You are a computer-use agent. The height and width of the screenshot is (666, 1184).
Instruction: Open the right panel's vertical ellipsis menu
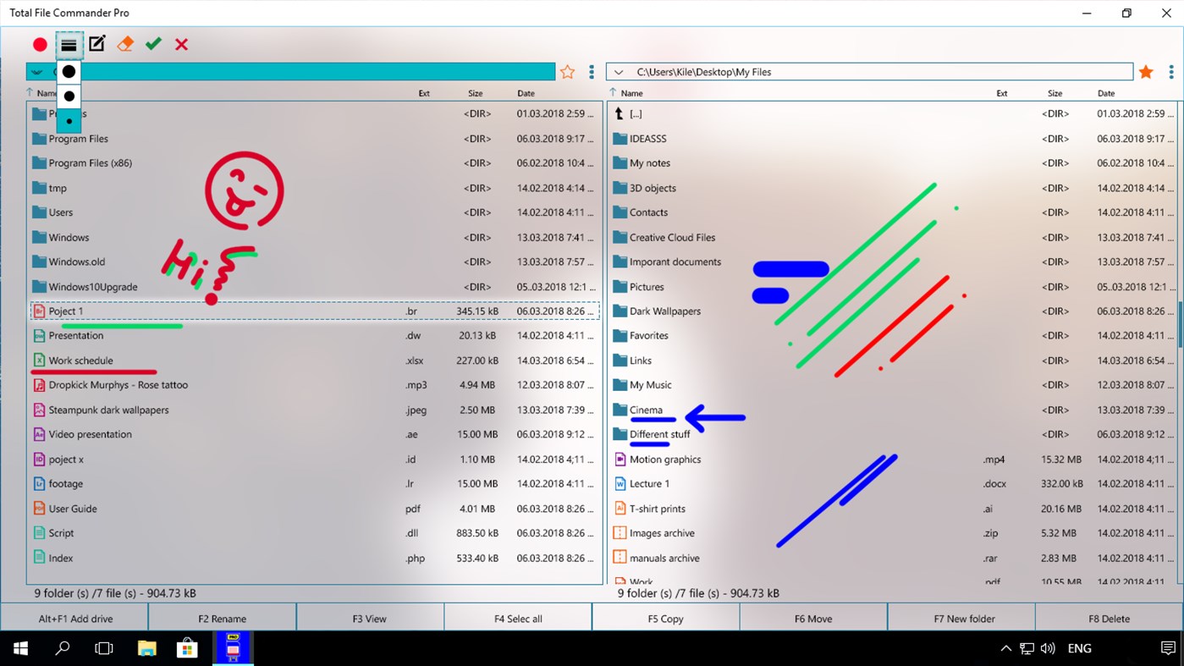click(1171, 72)
